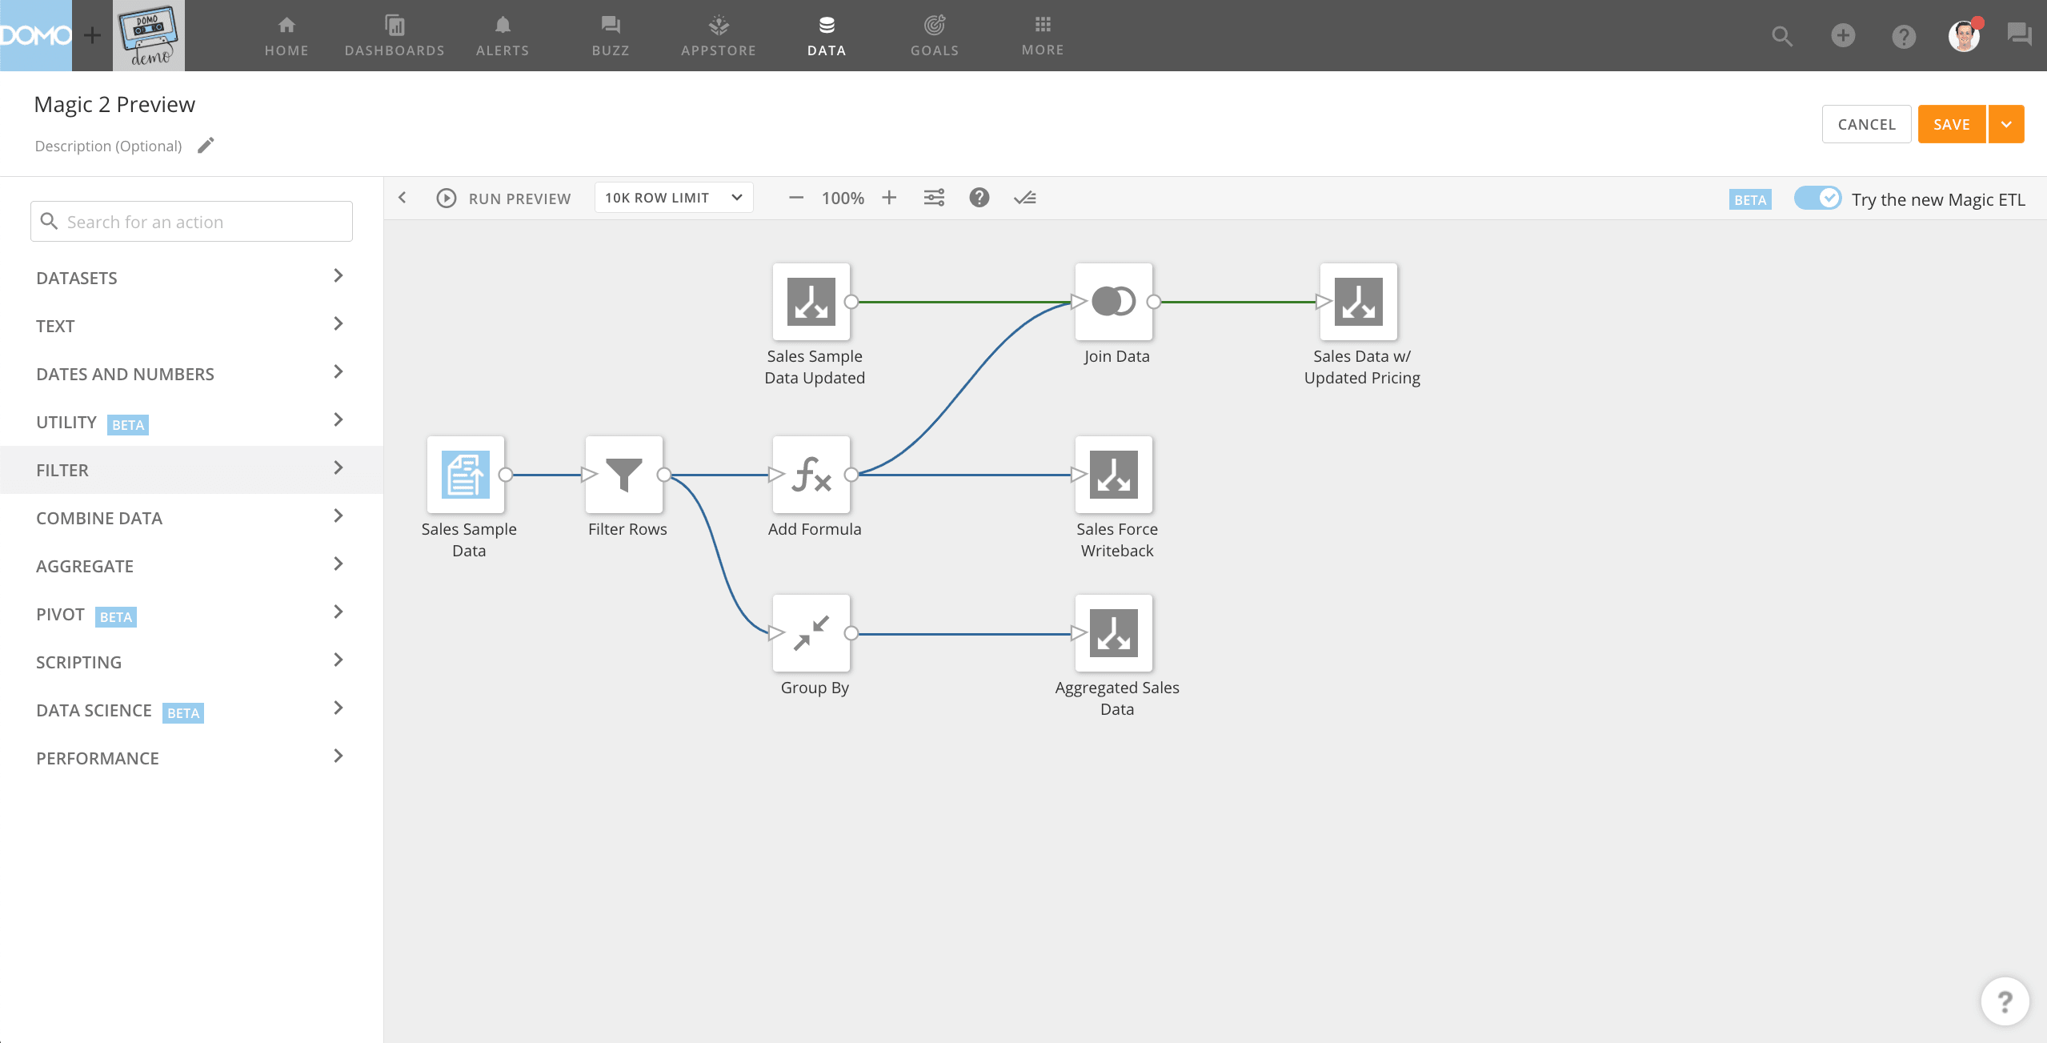Click the Join Data node icon
Screen dimensions: 2047x1043
tap(1113, 302)
